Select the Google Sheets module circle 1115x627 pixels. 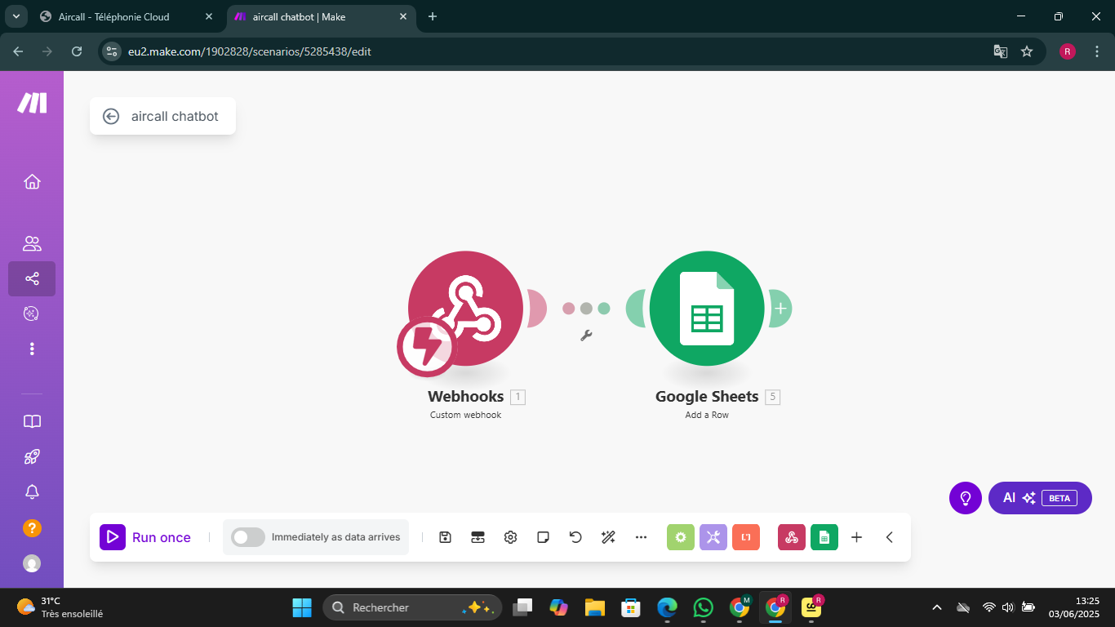point(707,308)
